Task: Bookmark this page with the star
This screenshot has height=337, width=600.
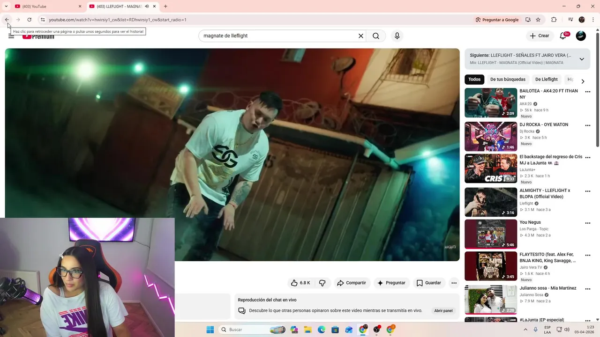Action: (538, 20)
